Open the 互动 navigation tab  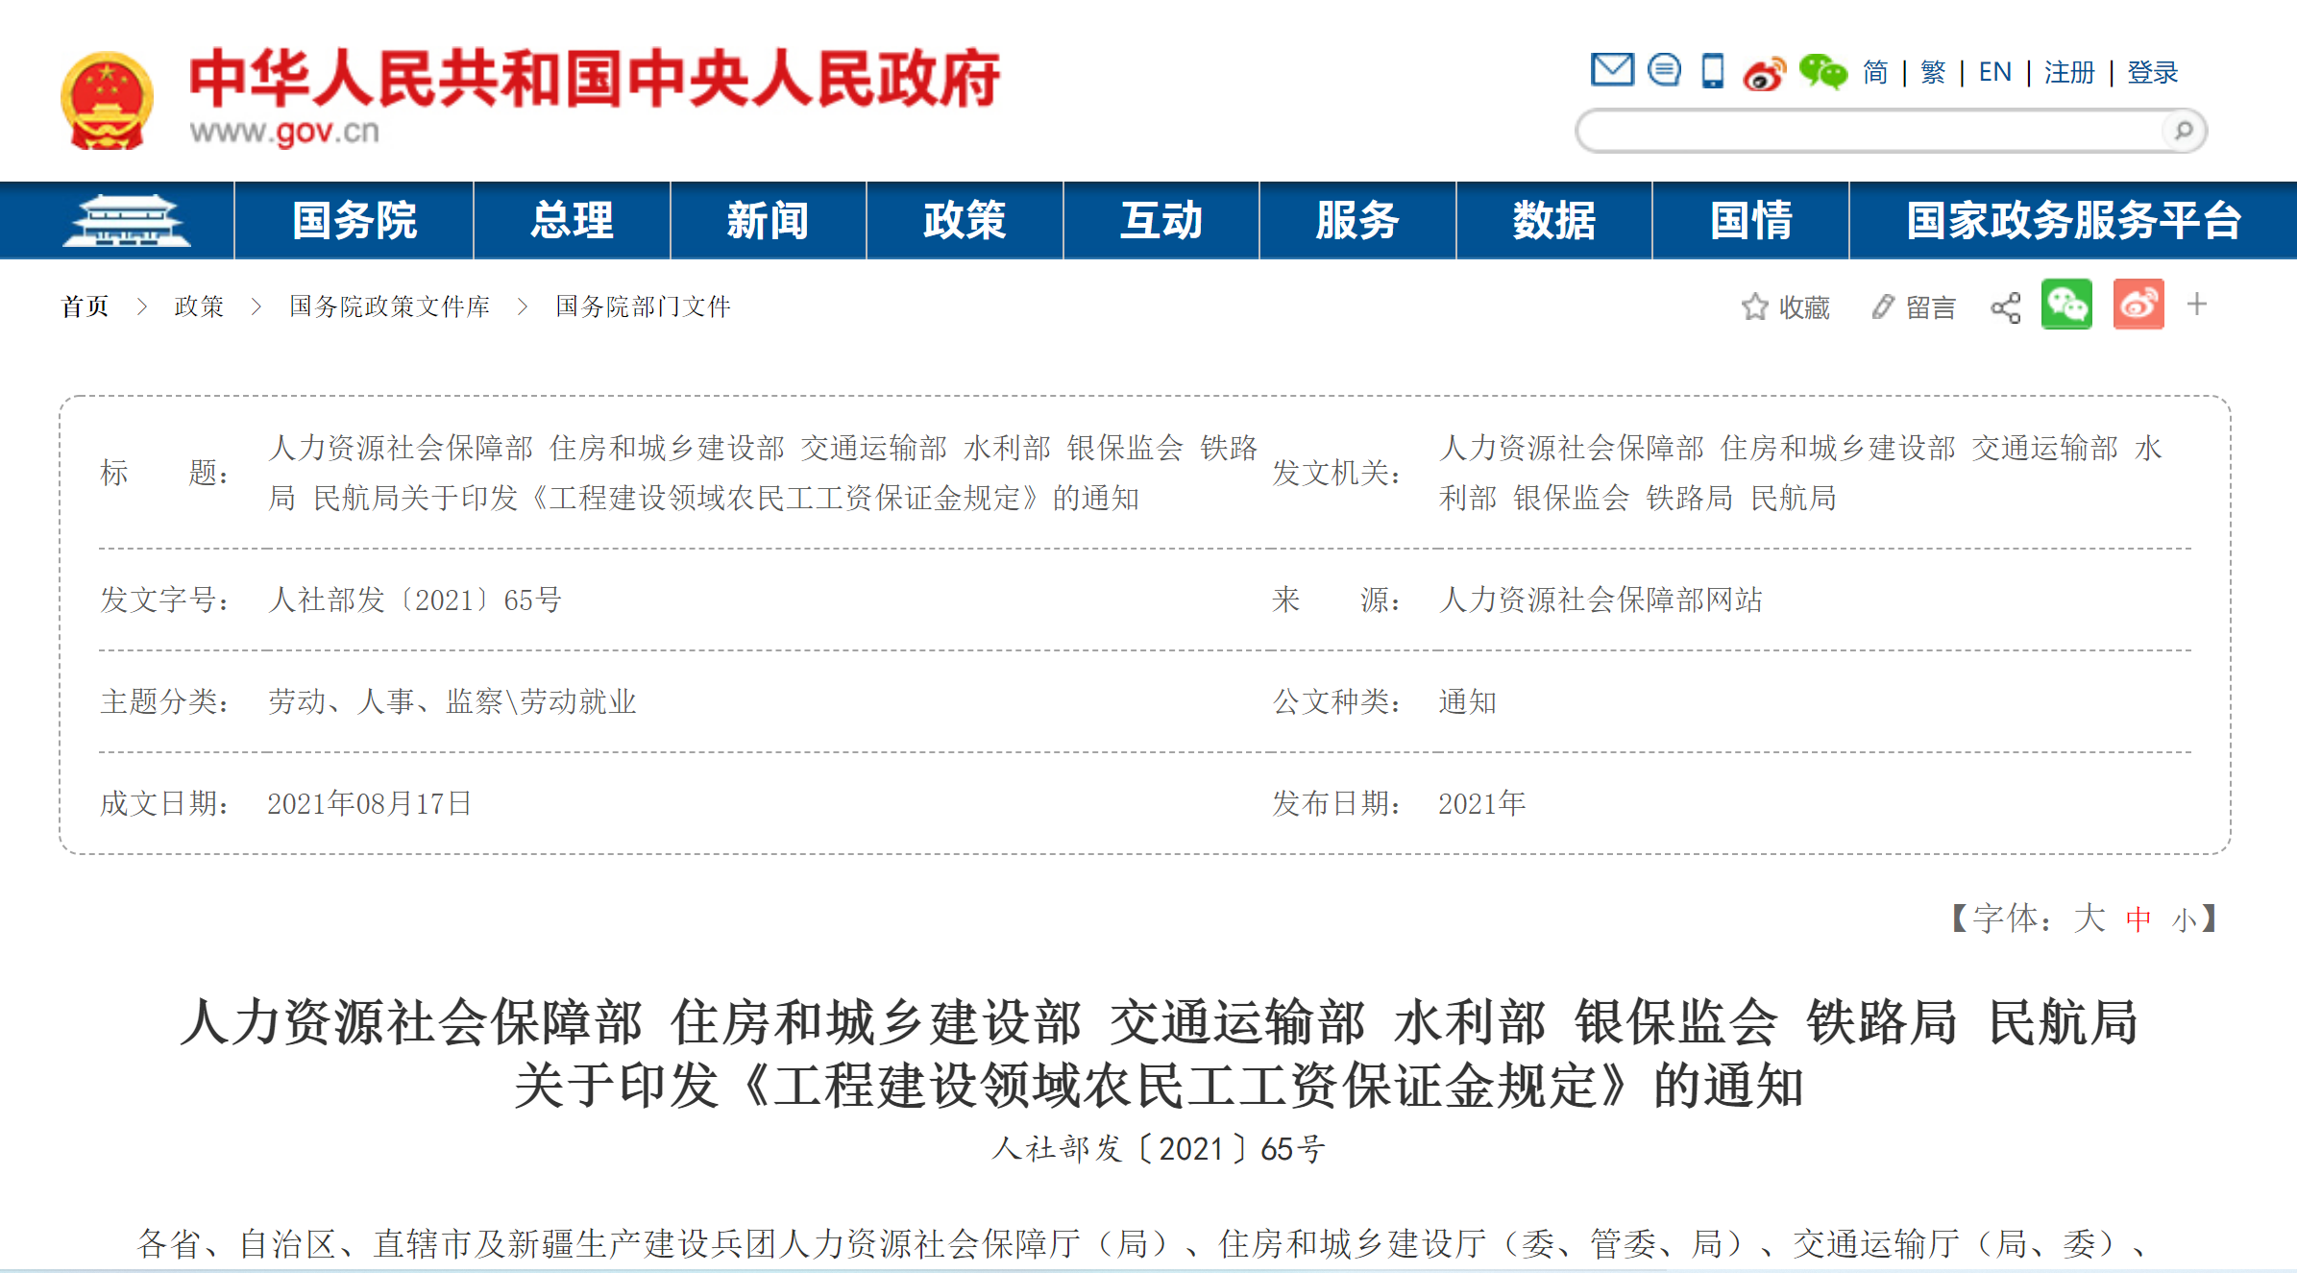[1161, 220]
